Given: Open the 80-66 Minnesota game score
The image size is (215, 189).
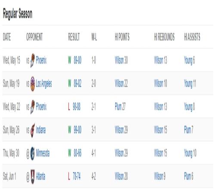Looking at the screenshot, I should [77, 153].
